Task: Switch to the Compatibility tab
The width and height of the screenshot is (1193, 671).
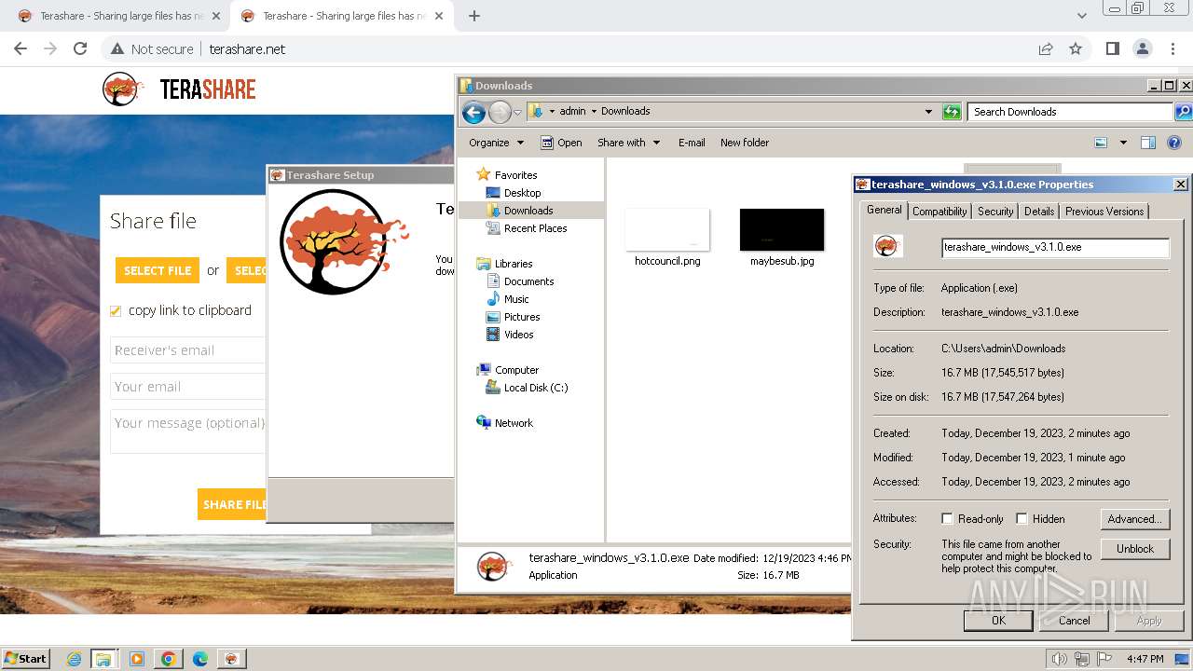Action: click(x=939, y=212)
